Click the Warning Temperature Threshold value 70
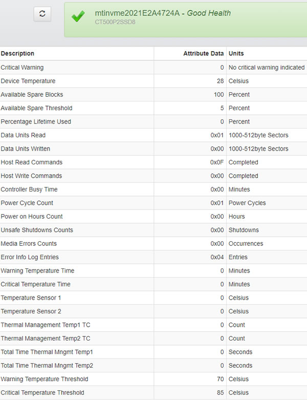Screen dimensions: 307x400 point(220,379)
